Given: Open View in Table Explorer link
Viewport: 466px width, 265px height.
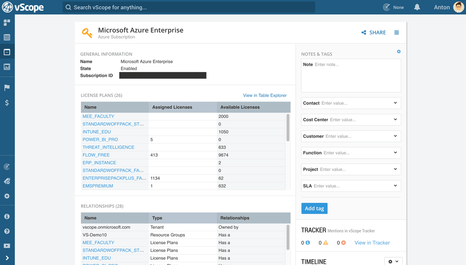Looking at the screenshot, I should (265, 95).
